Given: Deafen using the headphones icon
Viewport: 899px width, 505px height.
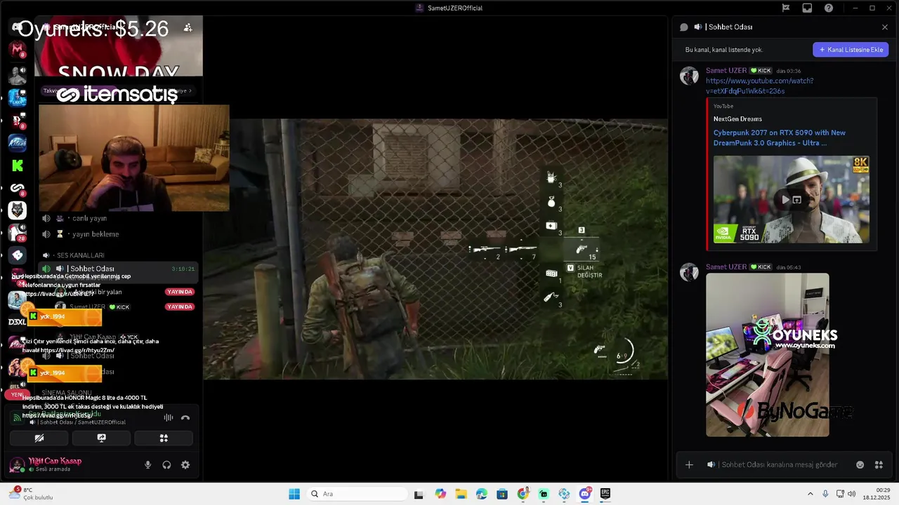Looking at the screenshot, I should 166,464.
